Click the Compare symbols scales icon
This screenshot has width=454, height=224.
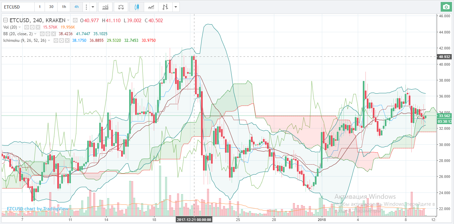coord(121,7)
